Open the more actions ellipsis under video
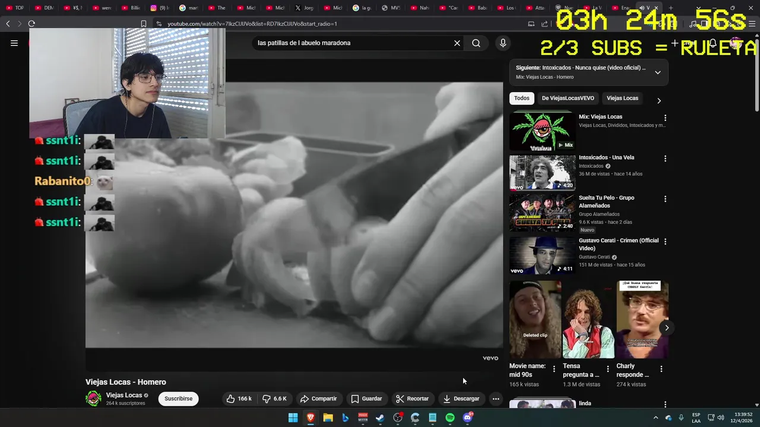760x427 pixels. 496,399
